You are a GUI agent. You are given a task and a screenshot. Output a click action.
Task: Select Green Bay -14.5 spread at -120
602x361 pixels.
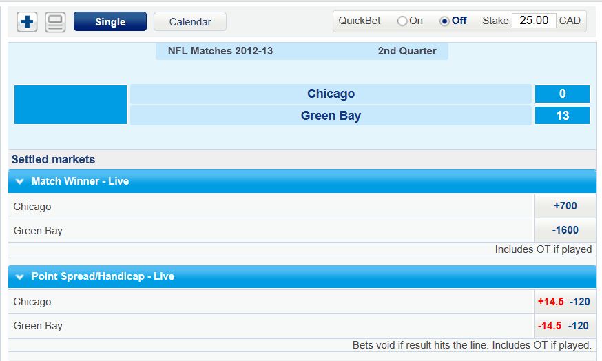565,326
